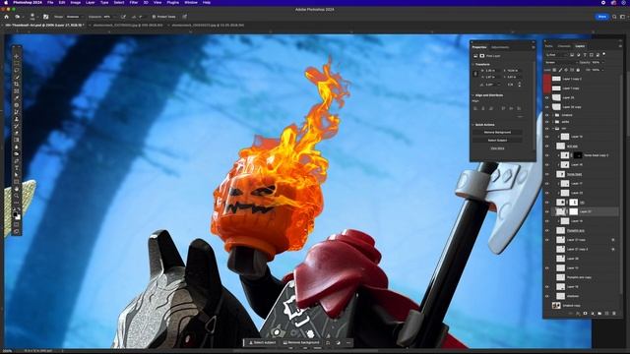
Task: Add a layer style (fx) icon
Action: (x=578, y=313)
